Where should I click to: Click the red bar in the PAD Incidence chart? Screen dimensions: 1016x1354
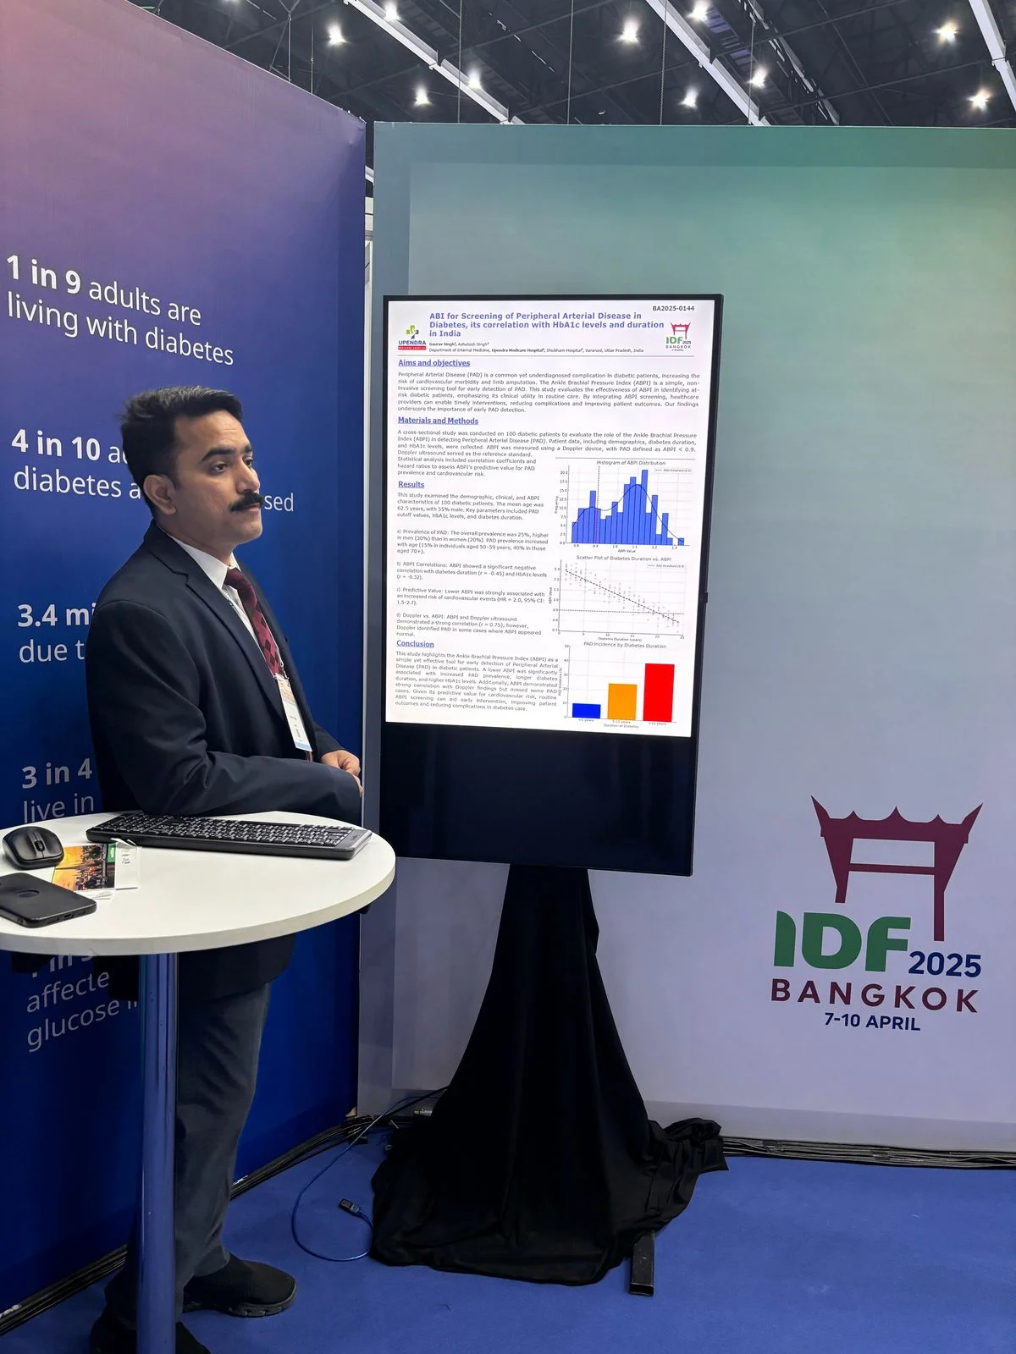point(659,692)
